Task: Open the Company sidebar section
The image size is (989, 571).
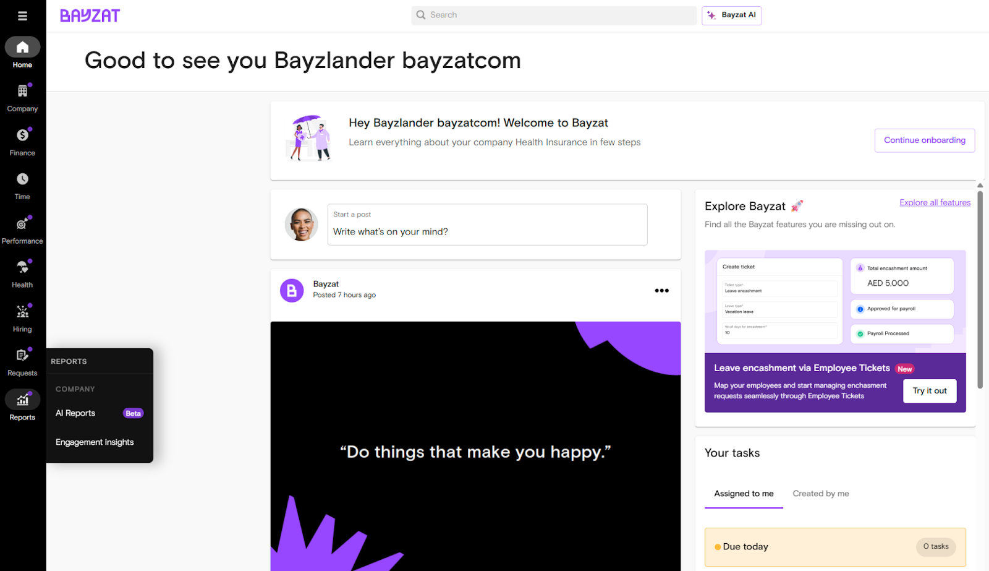Action: click(x=22, y=98)
